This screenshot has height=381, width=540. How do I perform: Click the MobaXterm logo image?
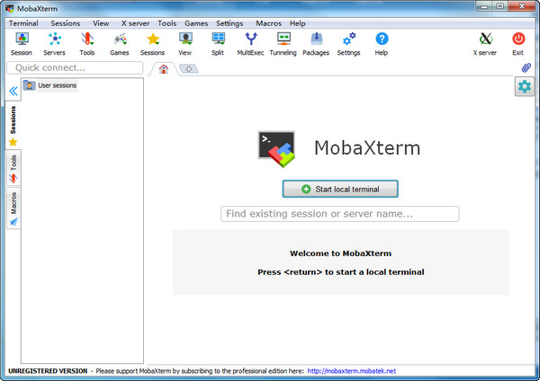276,149
